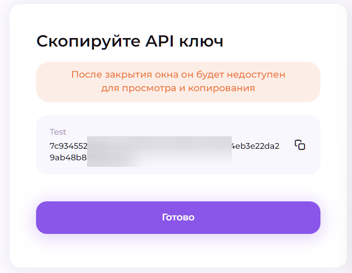Screen dimensions: 352x273
Task: Click the key's second line "9ab48b8"
Action: point(68,158)
